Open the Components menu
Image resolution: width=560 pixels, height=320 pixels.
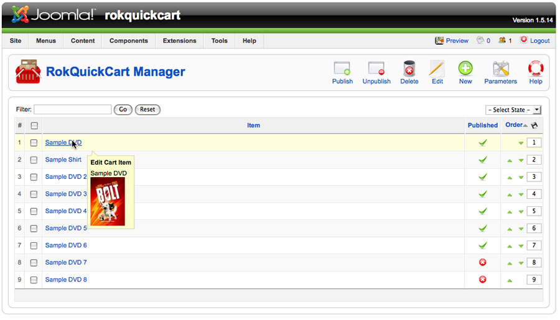(x=129, y=40)
